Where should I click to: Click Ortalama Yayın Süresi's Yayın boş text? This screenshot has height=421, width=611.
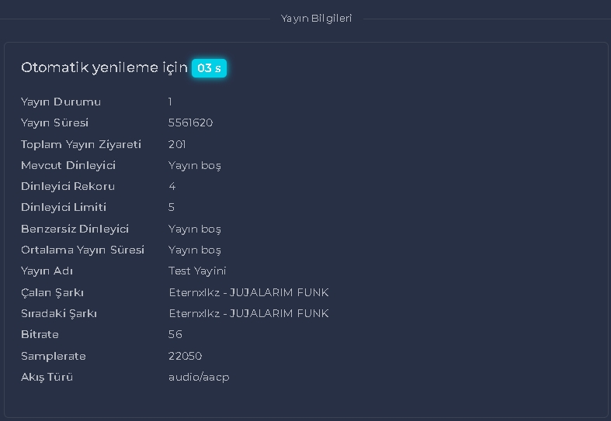[195, 250]
